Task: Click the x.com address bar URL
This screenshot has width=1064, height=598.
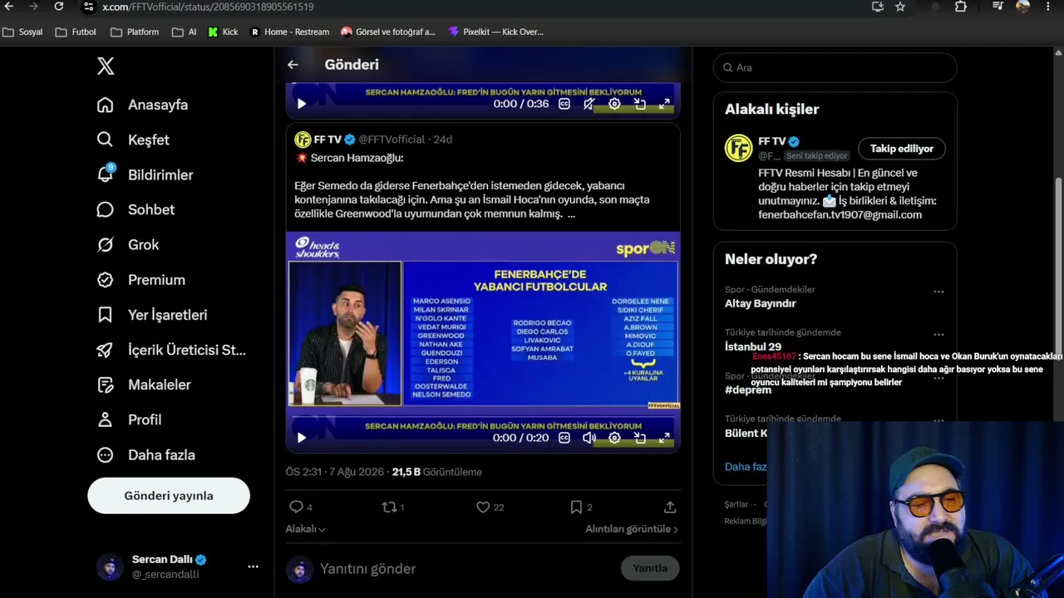Action: pyautogui.click(x=208, y=7)
